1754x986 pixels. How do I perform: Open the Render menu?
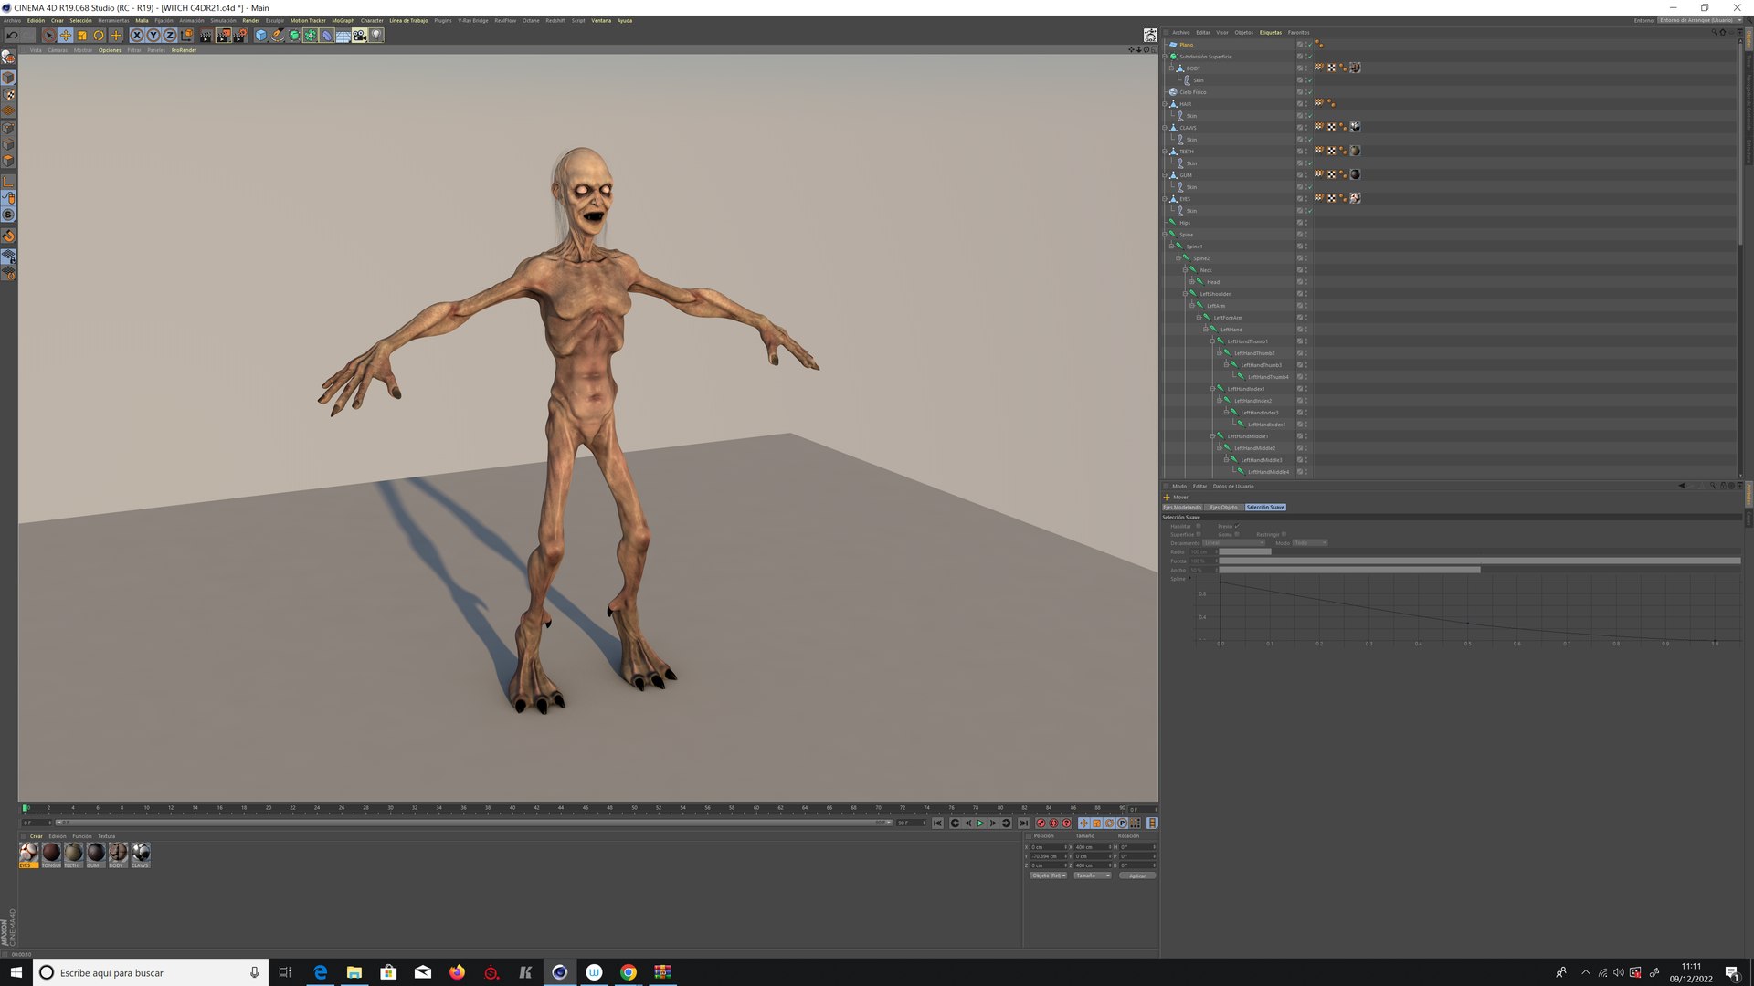point(250,20)
